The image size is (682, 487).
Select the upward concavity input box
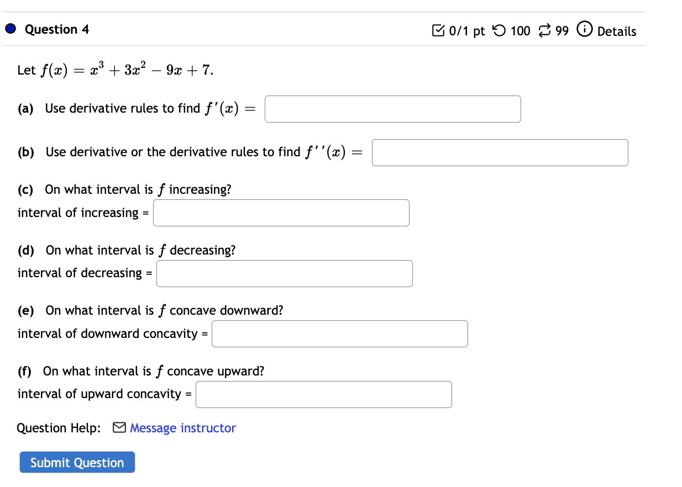324,394
